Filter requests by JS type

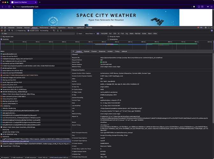tap(118, 34)
